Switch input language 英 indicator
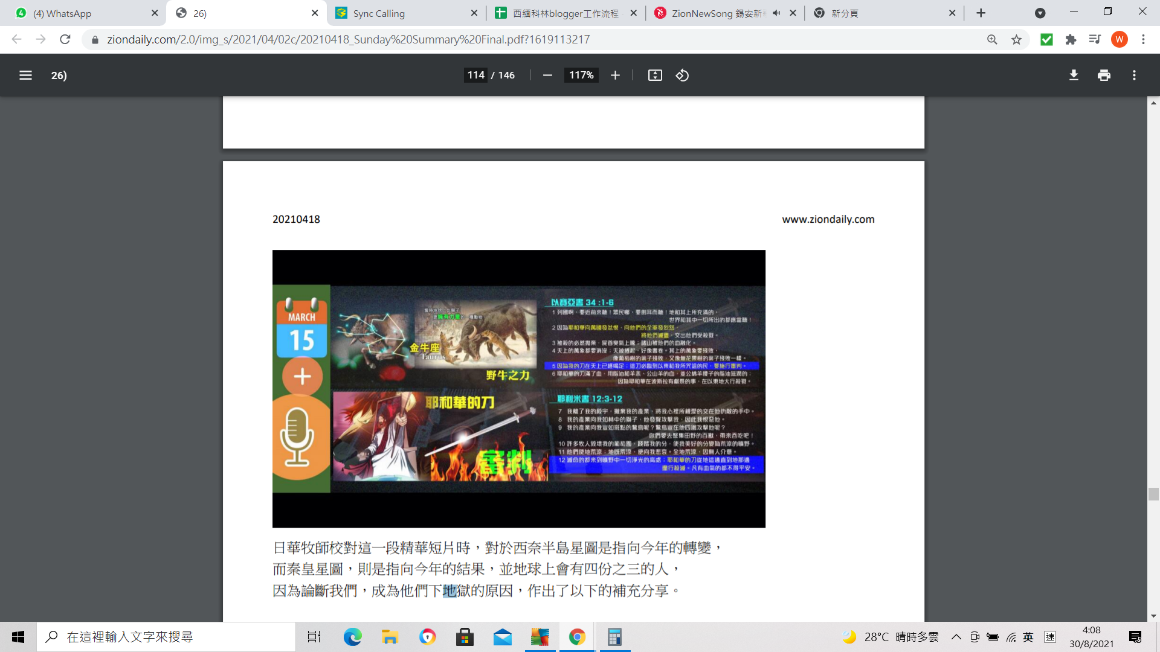This screenshot has width=1160, height=652. coord(1028,637)
